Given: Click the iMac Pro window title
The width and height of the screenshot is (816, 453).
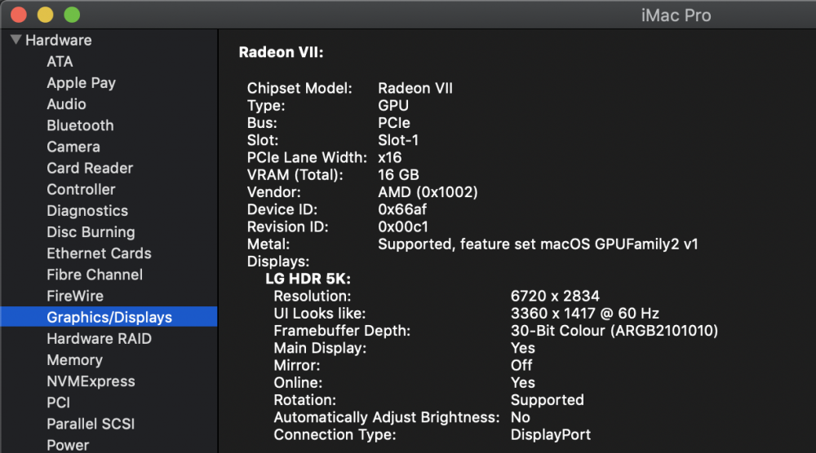Looking at the screenshot, I should 676,15.
